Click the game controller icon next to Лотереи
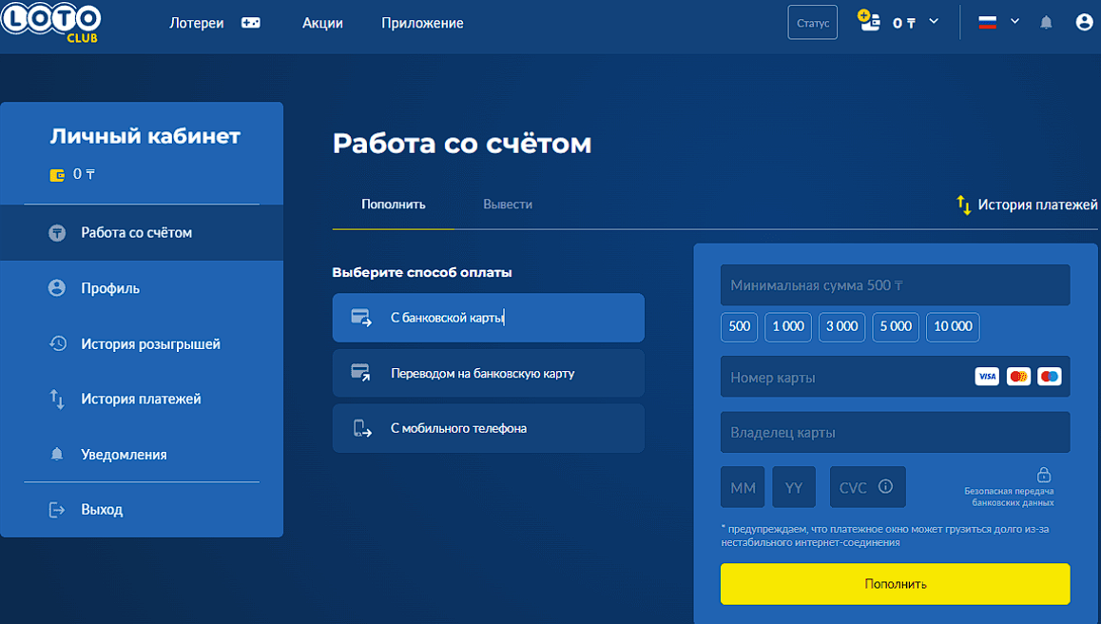The width and height of the screenshot is (1101, 624). (x=250, y=23)
